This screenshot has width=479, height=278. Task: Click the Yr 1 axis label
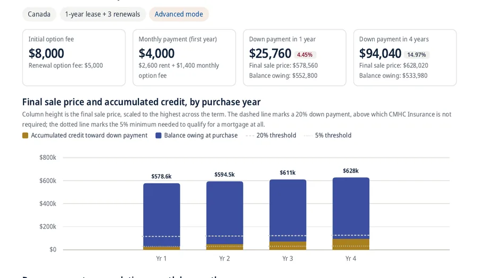pos(161,258)
